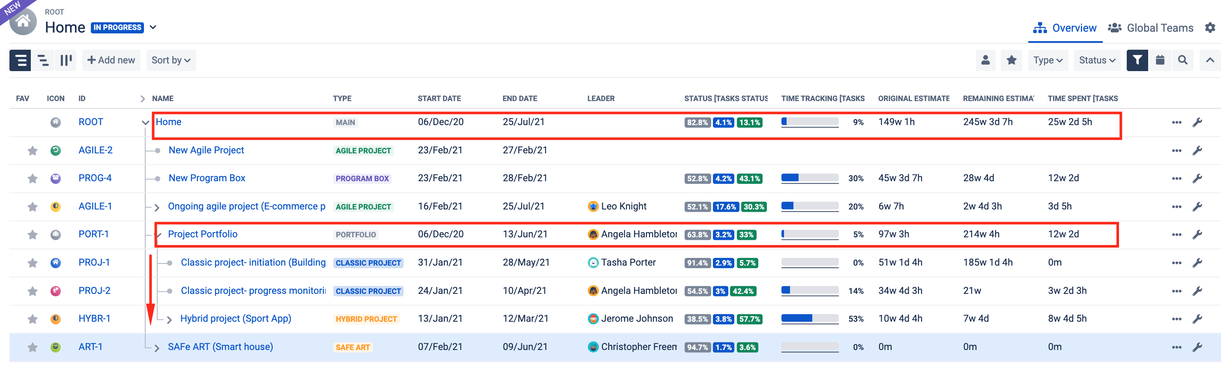1221x365 pixels.
Task: Open the PROJ-1 ID link
Action: point(94,263)
